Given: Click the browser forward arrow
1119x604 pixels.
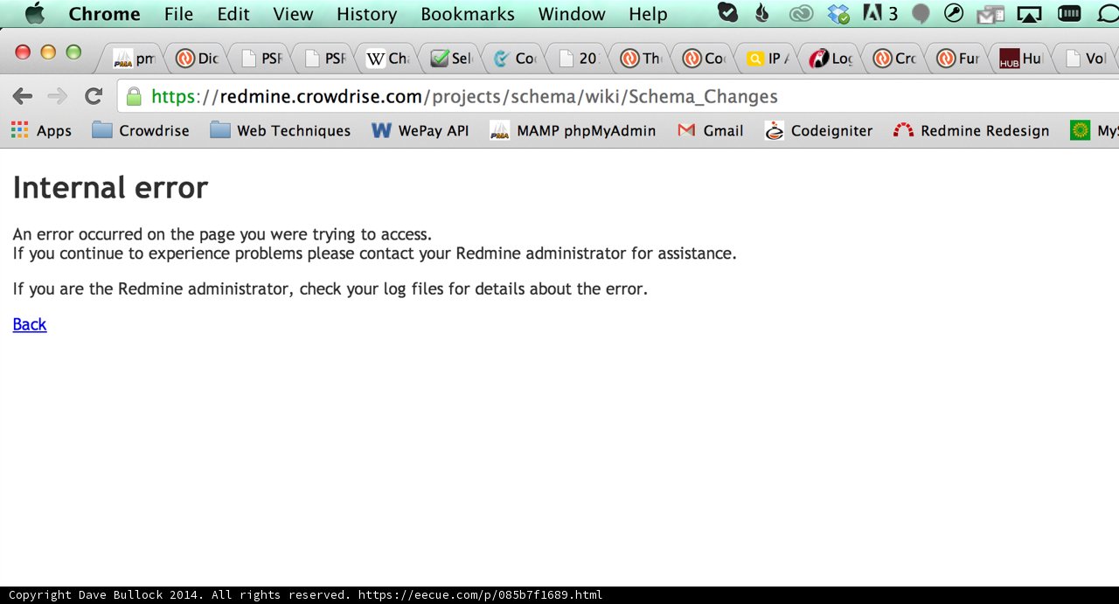Looking at the screenshot, I should point(57,96).
